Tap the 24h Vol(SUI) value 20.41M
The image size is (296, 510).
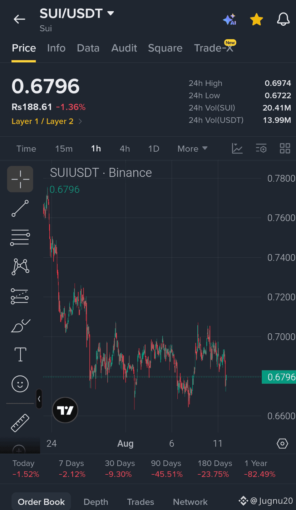pos(277,108)
